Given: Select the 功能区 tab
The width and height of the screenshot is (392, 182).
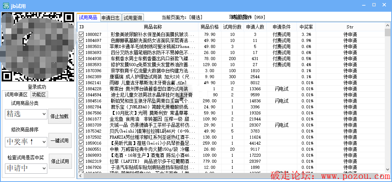Looking at the screenshot, I should [39, 95].
